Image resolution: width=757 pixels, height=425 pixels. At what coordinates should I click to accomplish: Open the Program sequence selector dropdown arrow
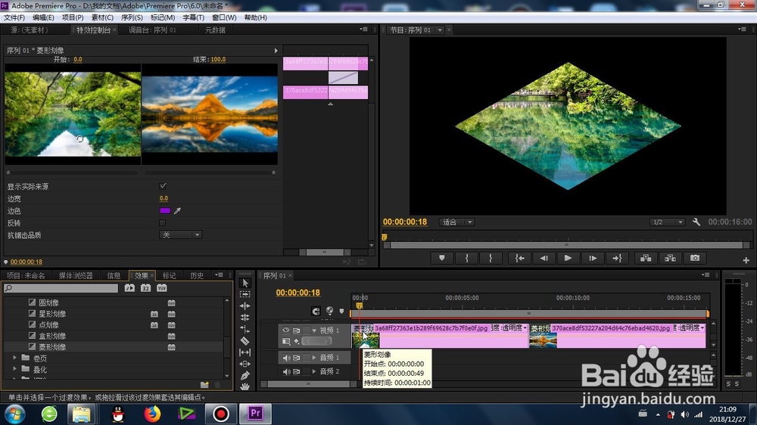440,30
